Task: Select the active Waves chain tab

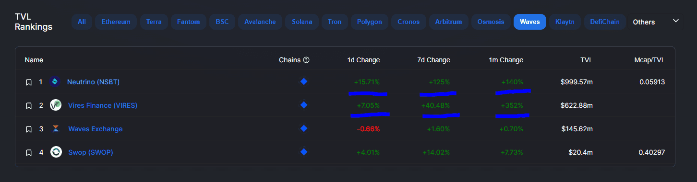Action: (530, 22)
